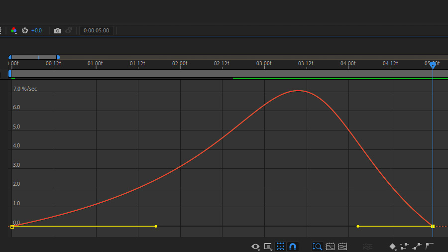The width and height of the screenshot is (448, 252).
Task: Toggle Auto-zoom graph height
Action: [x=317, y=247]
